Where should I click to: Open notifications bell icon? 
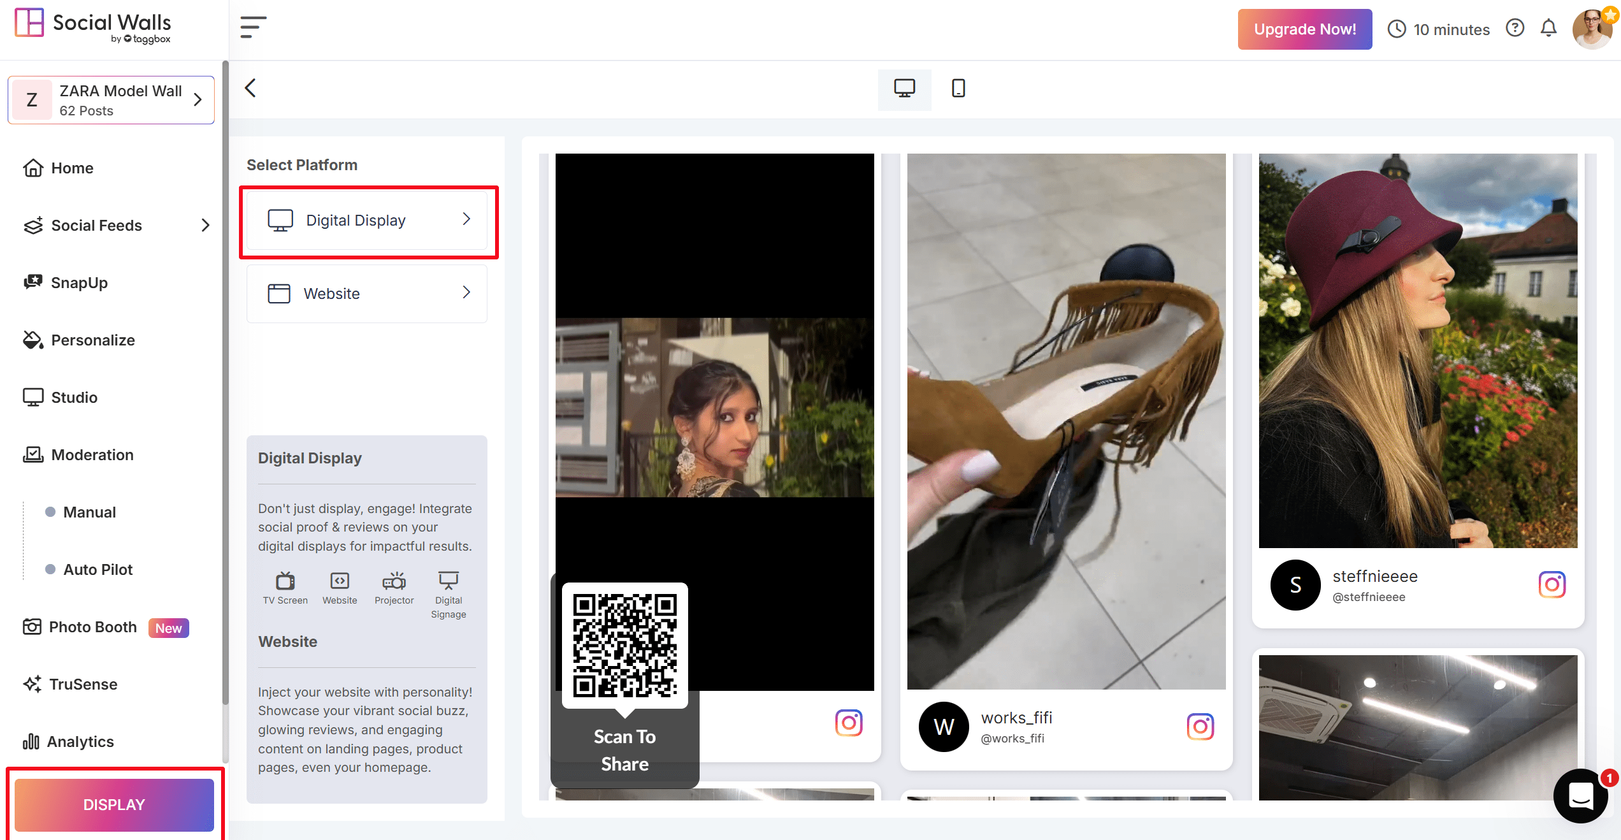click(1548, 28)
